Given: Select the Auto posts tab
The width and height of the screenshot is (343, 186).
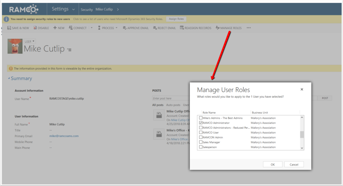Looking at the screenshot, I should 173,105.
